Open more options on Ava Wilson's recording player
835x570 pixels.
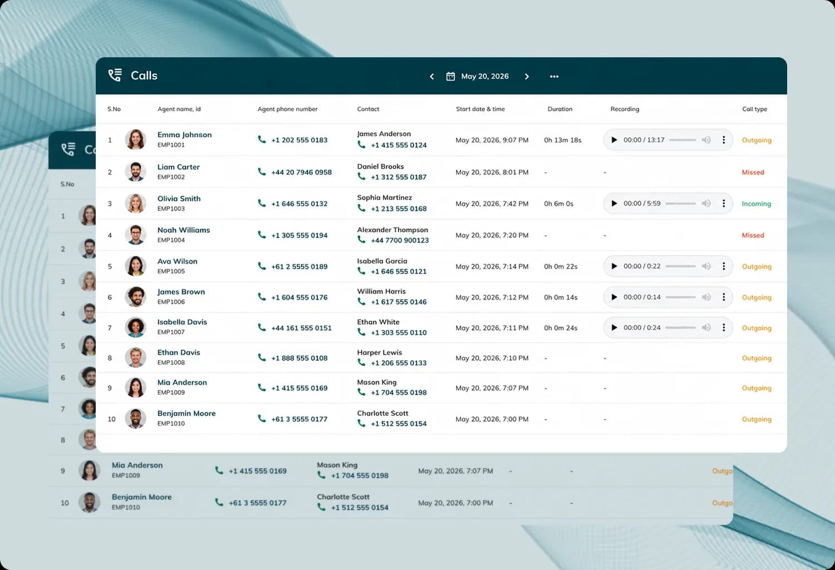tap(724, 266)
